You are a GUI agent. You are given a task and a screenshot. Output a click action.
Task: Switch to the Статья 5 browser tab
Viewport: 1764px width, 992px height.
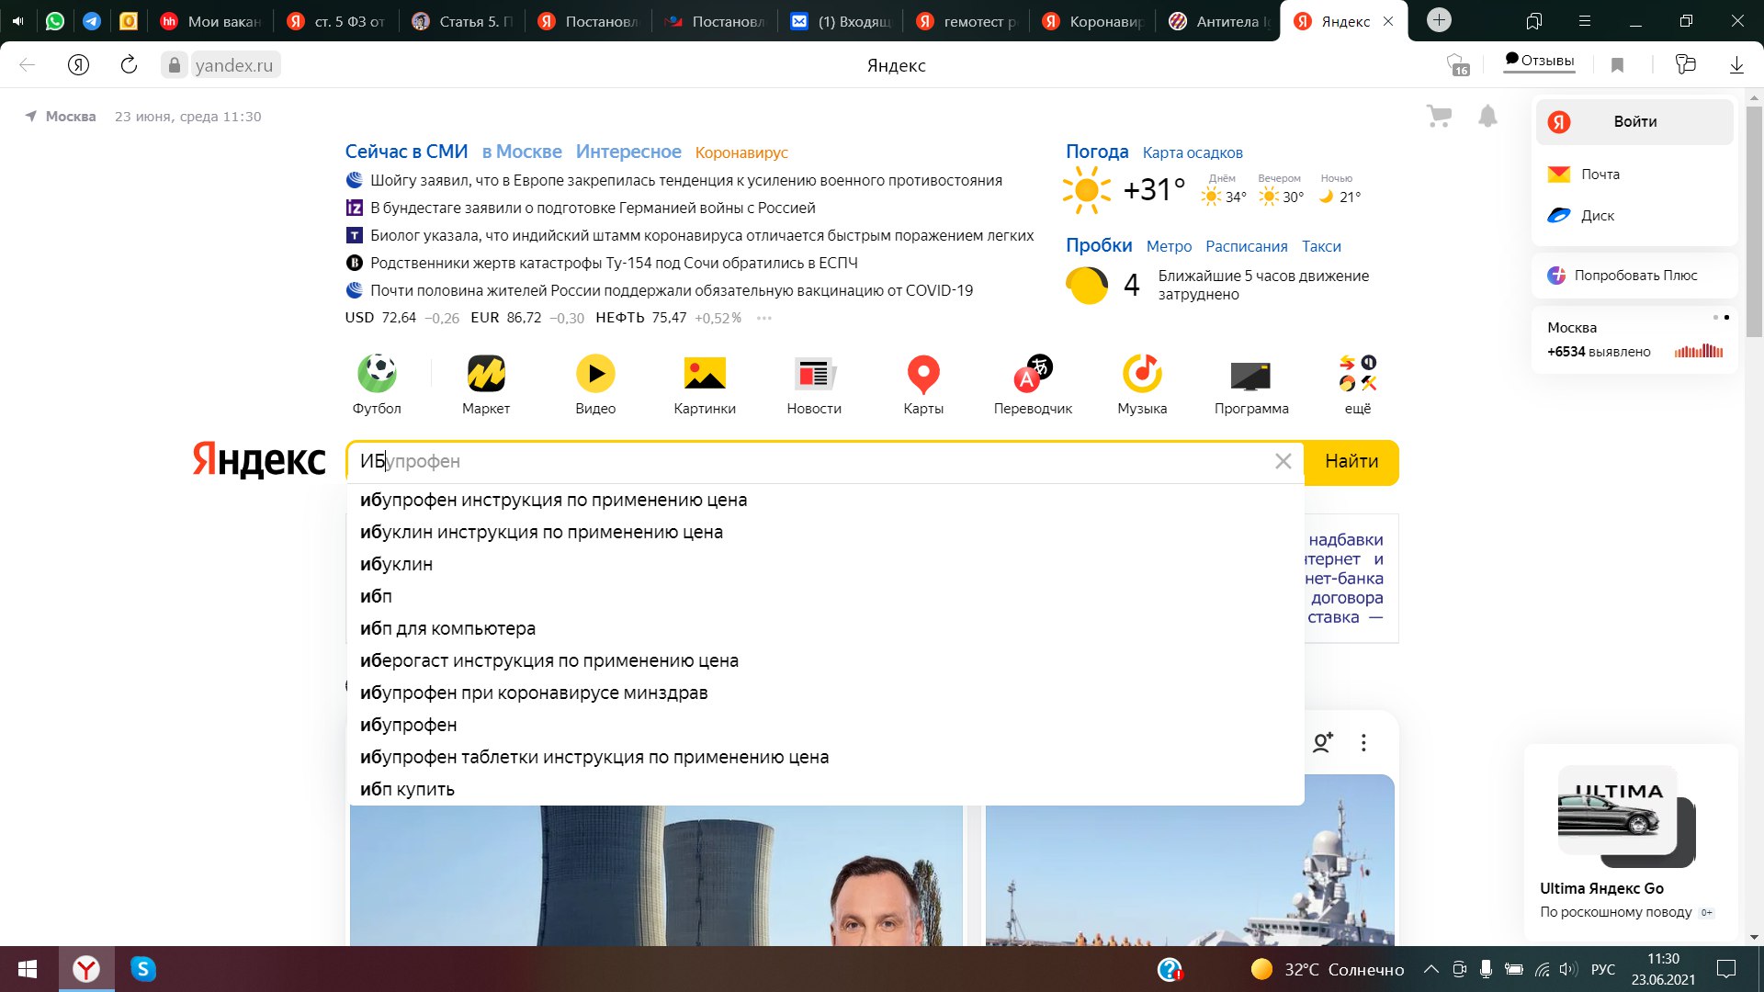point(462,20)
